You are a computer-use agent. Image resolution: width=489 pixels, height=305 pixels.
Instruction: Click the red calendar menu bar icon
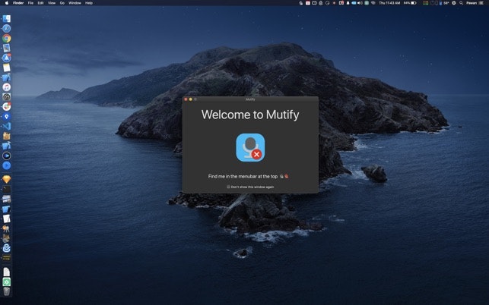coord(308,3)
